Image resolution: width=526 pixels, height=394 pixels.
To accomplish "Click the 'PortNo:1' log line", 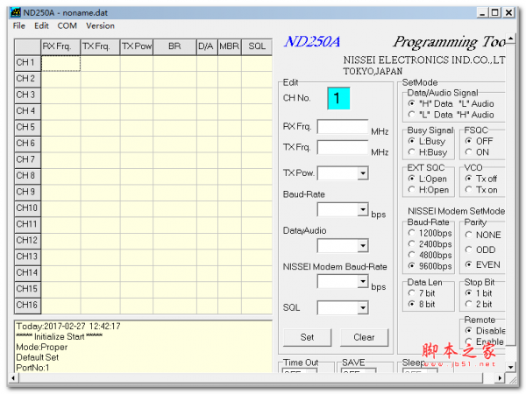I will (x=33, y=368).
